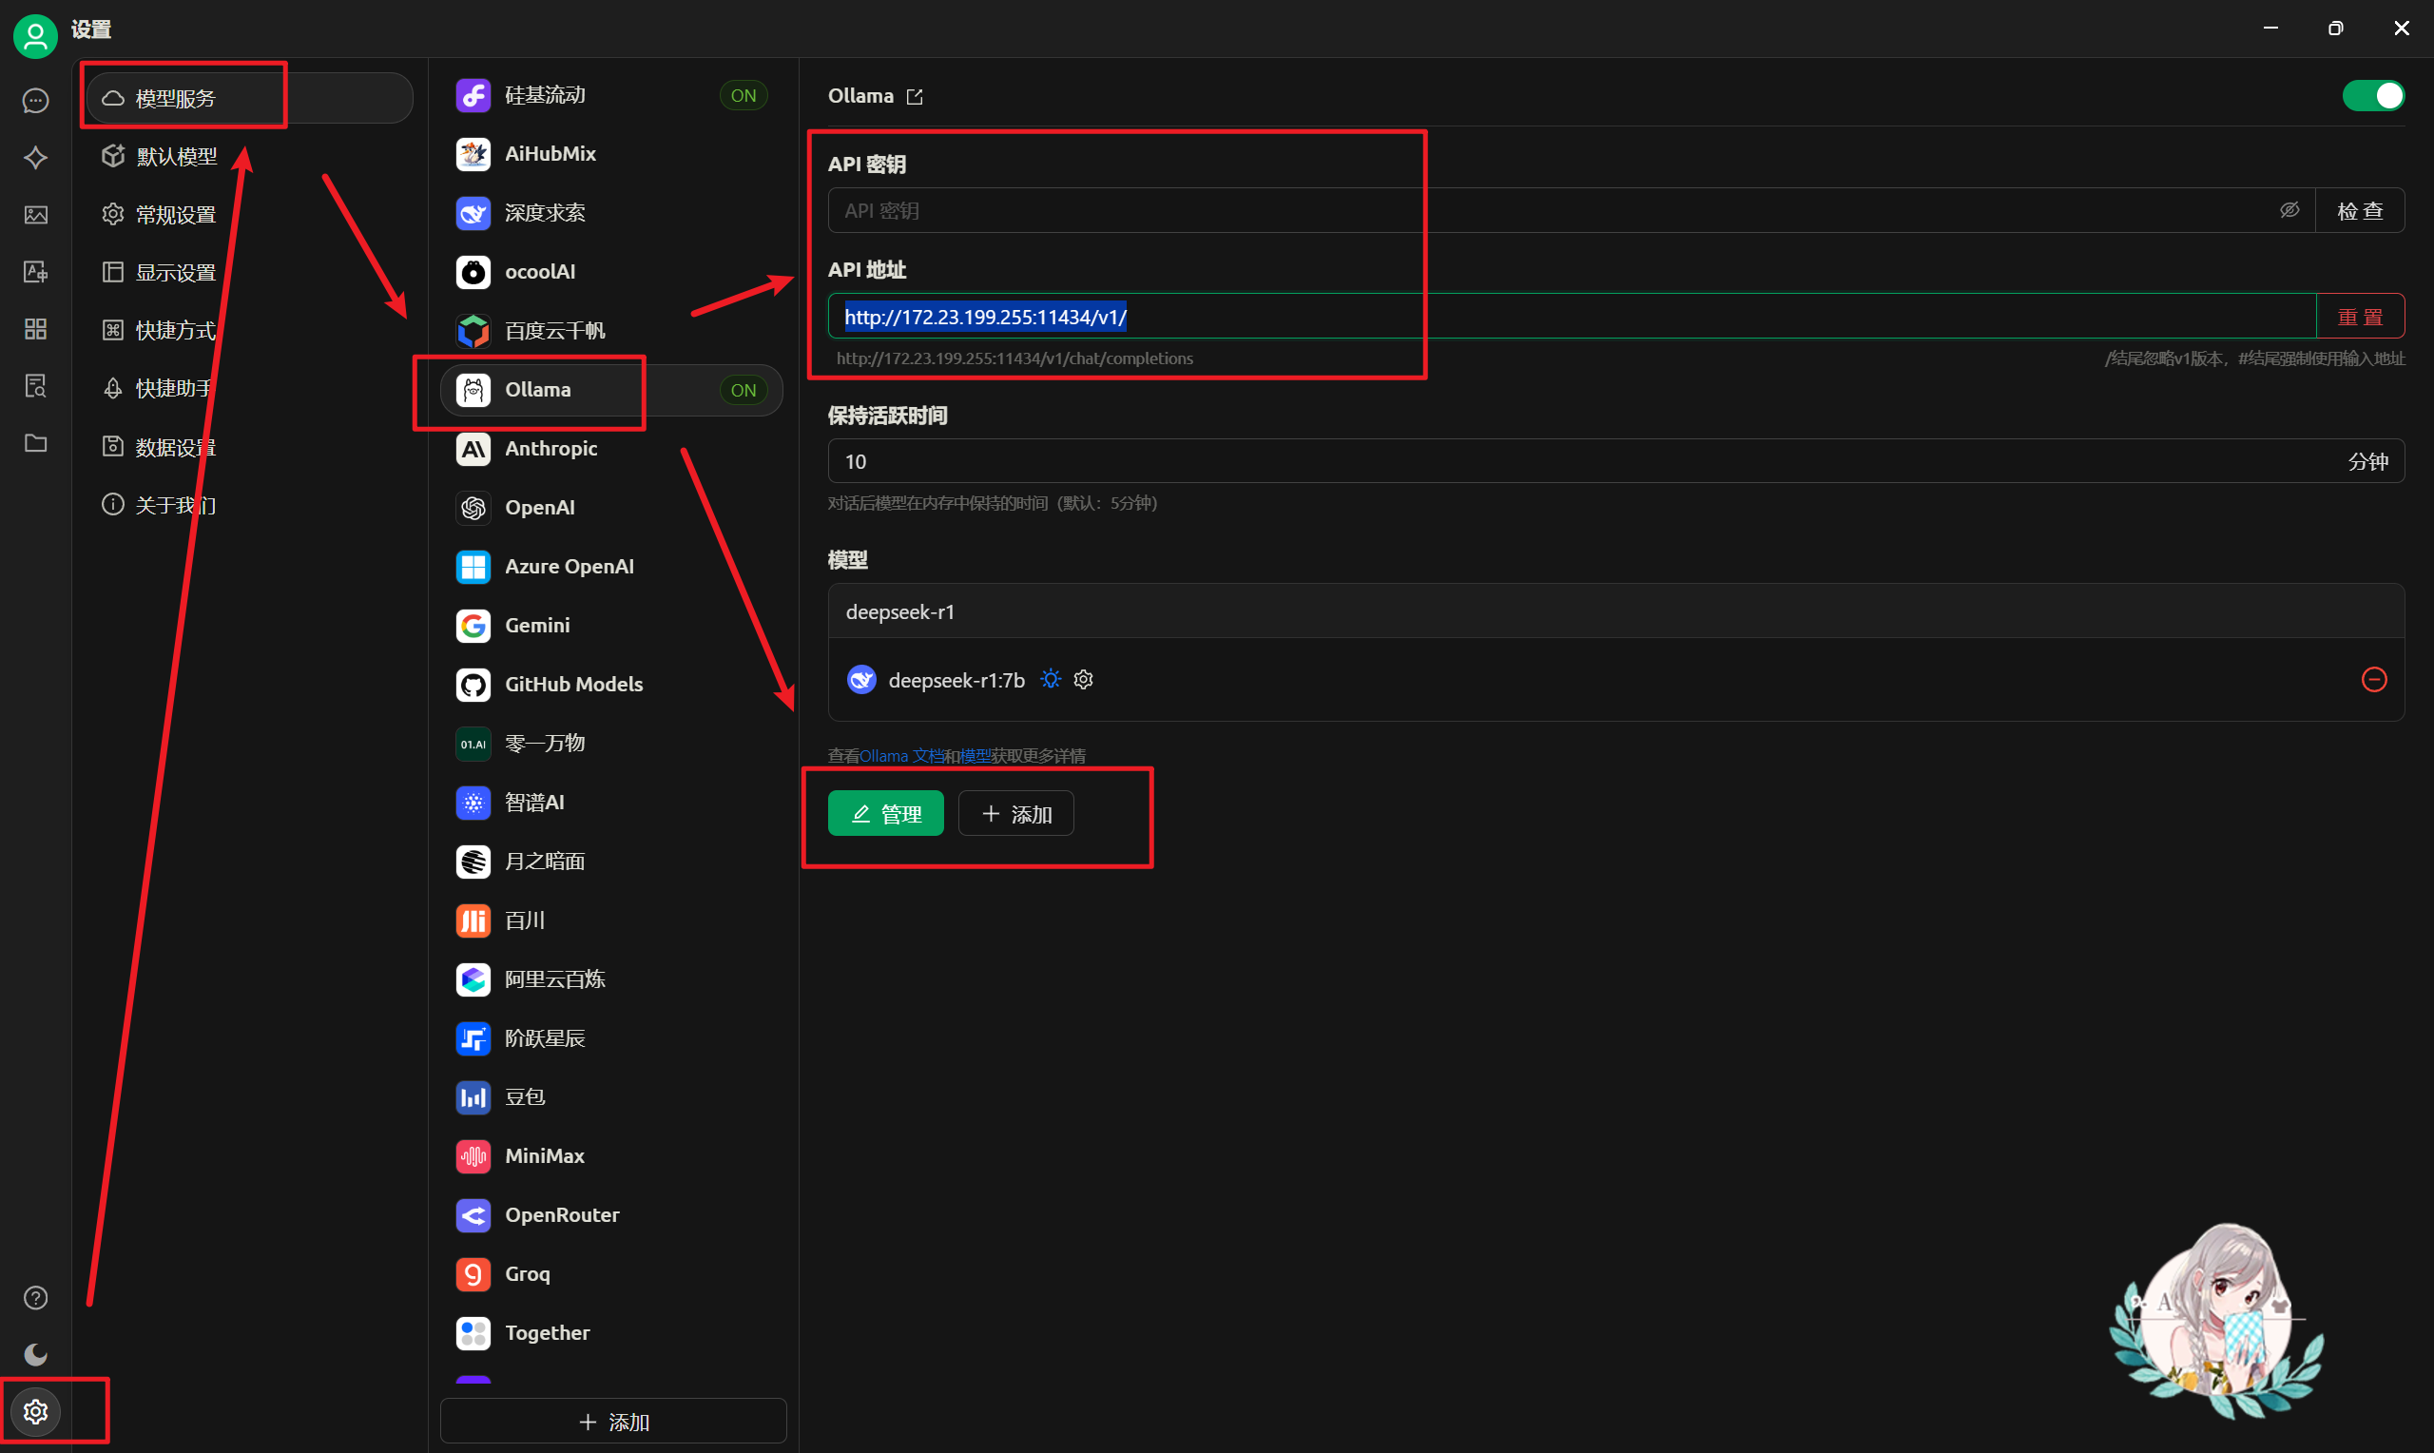This screenshot has width=2434, height=1453.
Task: Select 默认模型 in settings menu
Action: 176,157
